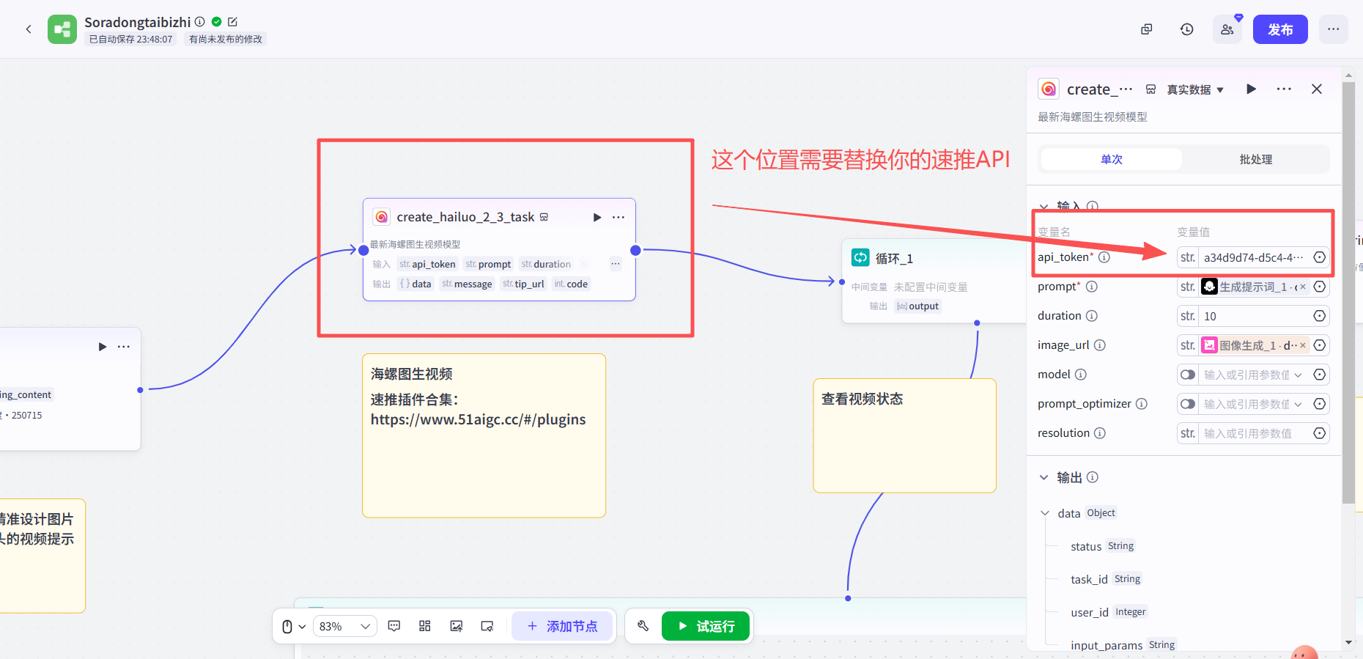Click the auto-layout grid icon in toolbar
The height and width of the screenshot is (659, 1363).
tap(424, 626)
